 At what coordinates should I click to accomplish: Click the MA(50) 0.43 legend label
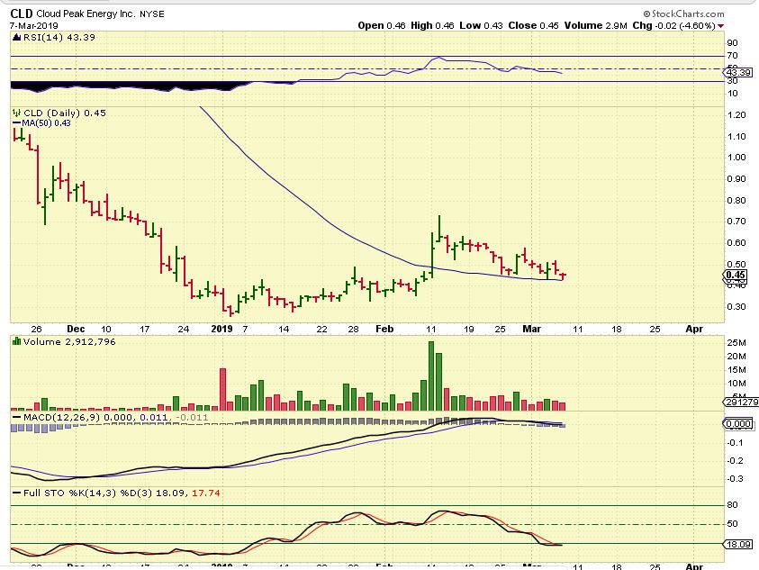click(47, 123)
